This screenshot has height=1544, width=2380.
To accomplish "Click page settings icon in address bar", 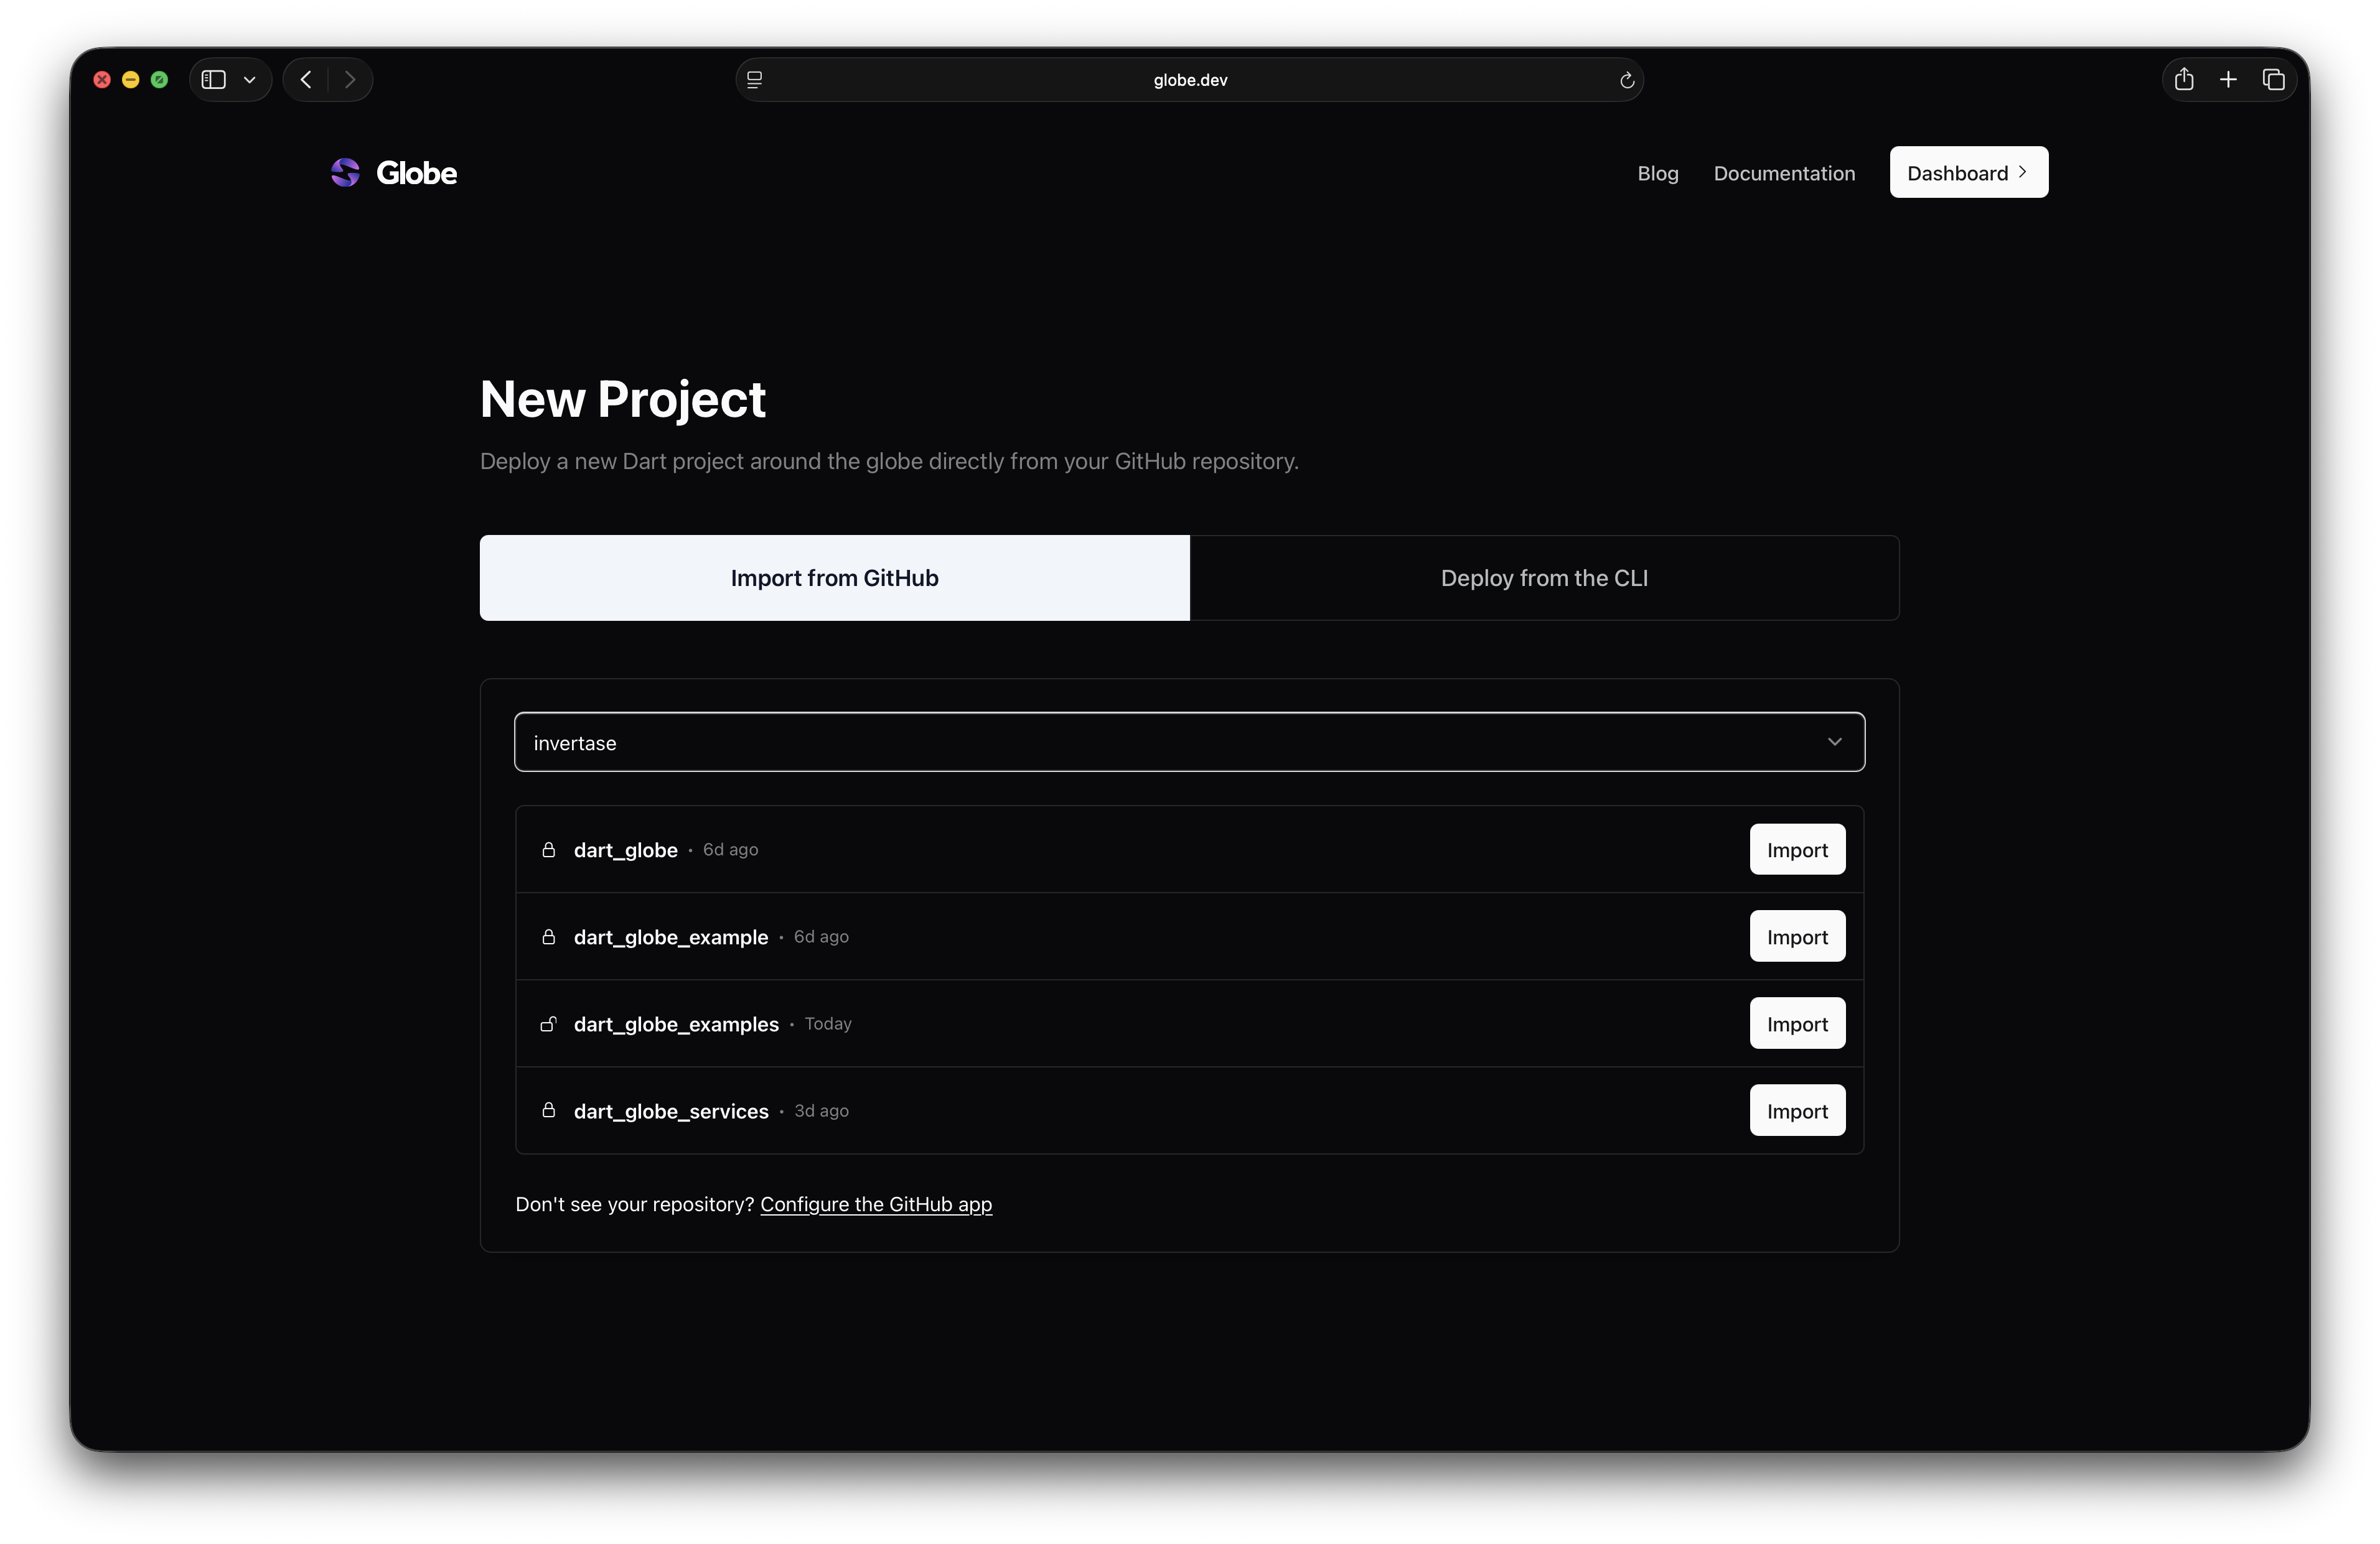I will (755, 80).
